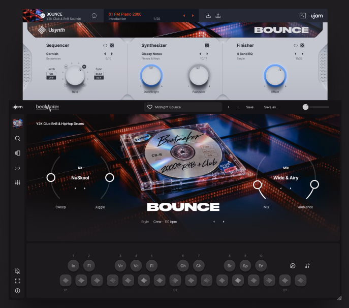Screen dimensions: 349x308
Task: Toggle the muted bell notifications icon
Action: 18,271
